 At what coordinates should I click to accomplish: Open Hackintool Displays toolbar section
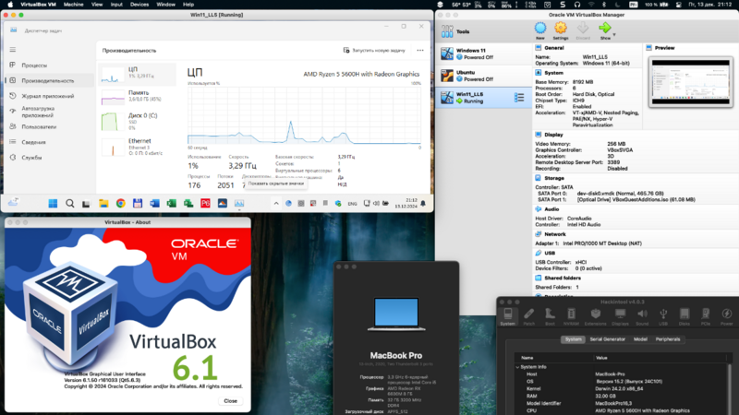[x=620, y=316]
